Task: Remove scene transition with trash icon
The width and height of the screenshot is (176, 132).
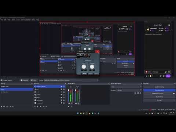Action: [138, 93]
